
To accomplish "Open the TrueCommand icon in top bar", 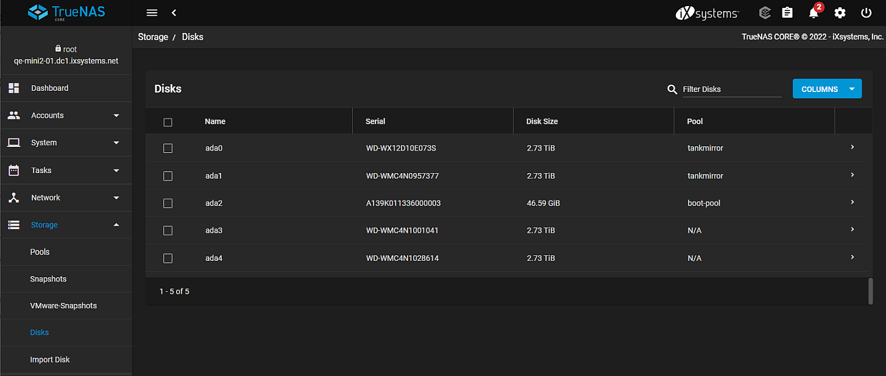I will click(765, 13).
